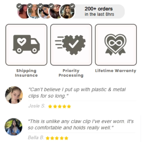This screenshot has width=144, height=148.
Task: Click the fifth blonde customer avatar
Action: pyautogui.click(x=67, y=12)
